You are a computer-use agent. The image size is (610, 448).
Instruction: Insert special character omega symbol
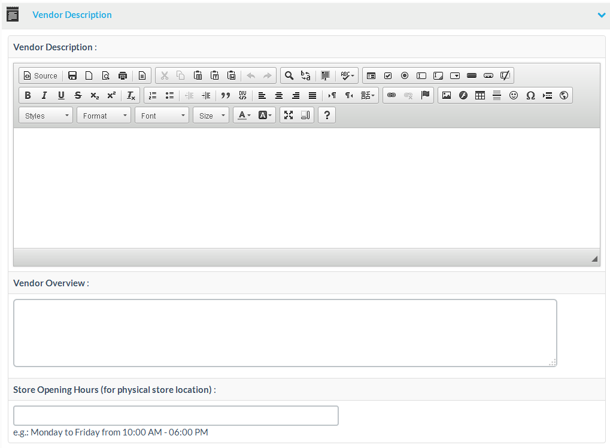530,96
